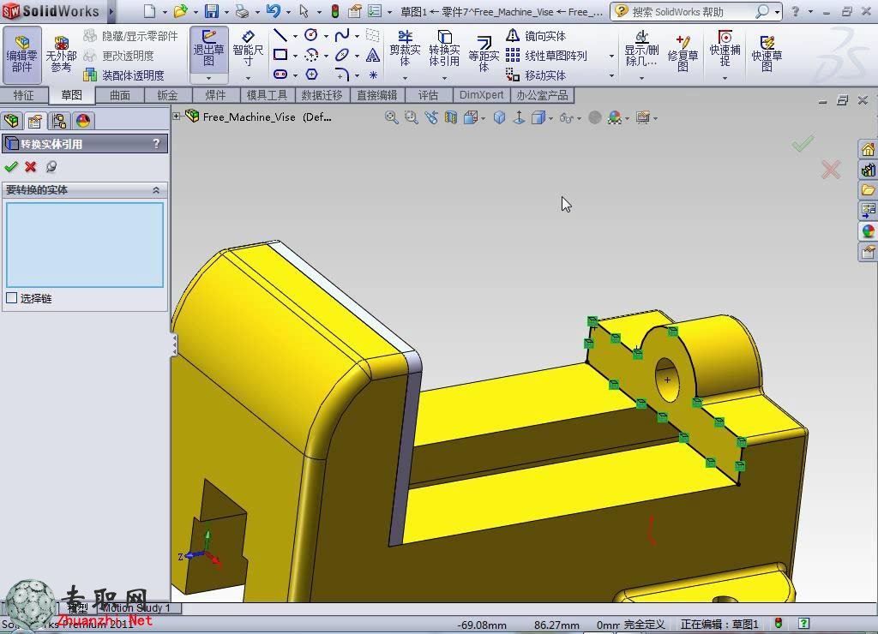
Task: Switch to the 评估 (Evaluate) tab
Action: click(429, 95)
